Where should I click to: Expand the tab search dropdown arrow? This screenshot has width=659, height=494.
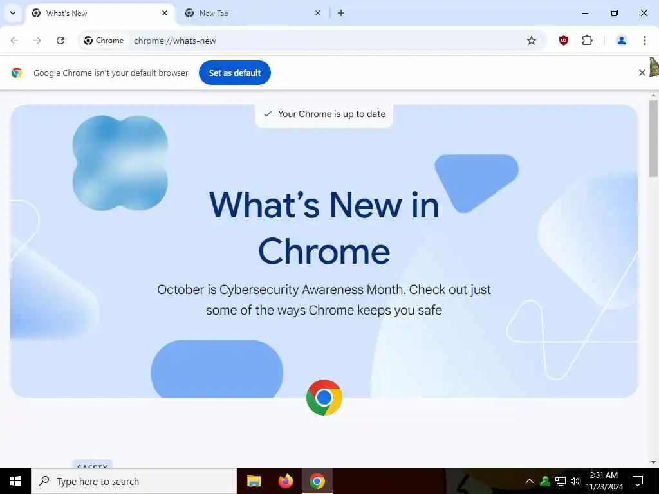tap(13, 13)
